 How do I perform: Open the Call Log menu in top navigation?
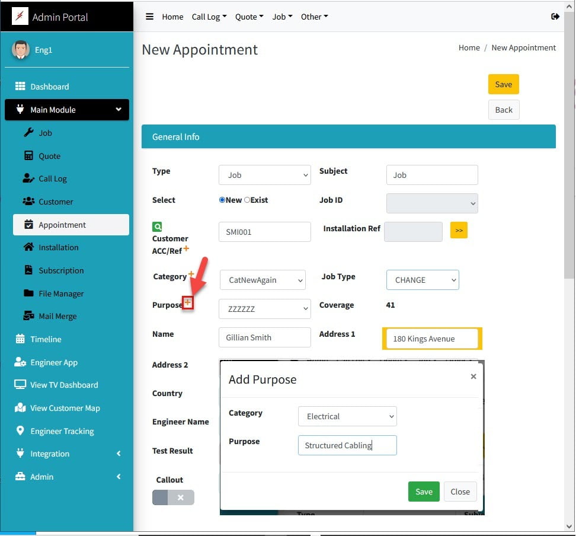(x=209, y=17)
